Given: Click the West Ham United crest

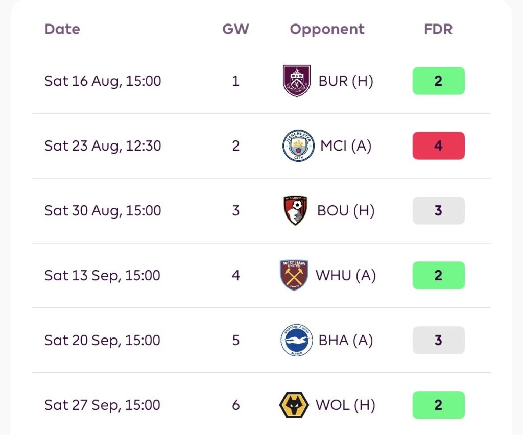Looking at the screenshot, I should tap(294, 275).
